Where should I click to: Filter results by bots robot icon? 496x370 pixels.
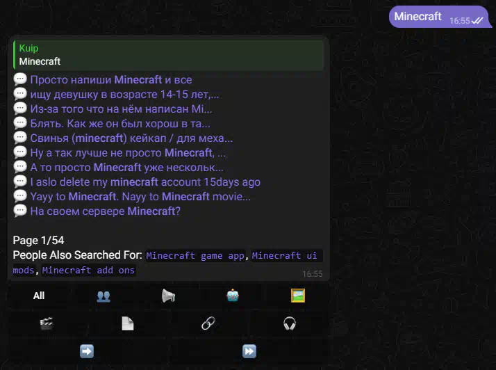click(x=233, y=296)
